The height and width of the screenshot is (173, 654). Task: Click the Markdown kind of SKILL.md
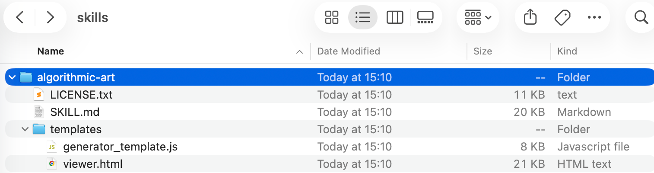[584, 112]
